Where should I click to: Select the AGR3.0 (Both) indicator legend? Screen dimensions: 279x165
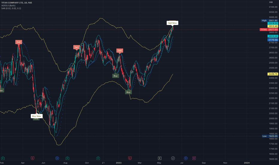pyautogui.click(x=8, y=5)
